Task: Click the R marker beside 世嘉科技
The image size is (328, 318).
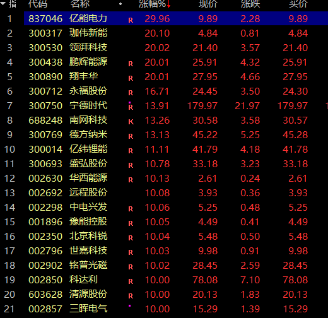Action: pyautogui.click(x=131, y=252)
